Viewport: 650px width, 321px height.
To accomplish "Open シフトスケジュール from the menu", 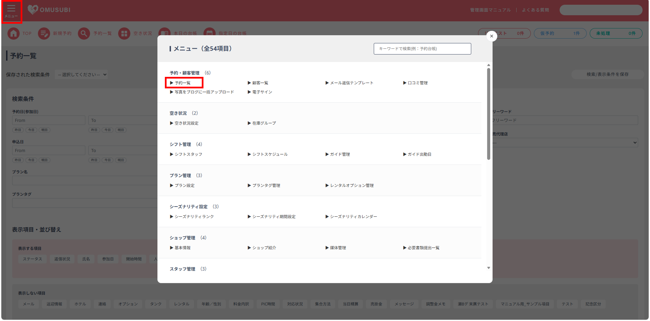I will click(x=267, y=154).
